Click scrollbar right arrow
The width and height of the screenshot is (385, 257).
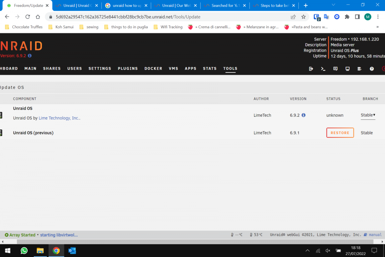382,242
